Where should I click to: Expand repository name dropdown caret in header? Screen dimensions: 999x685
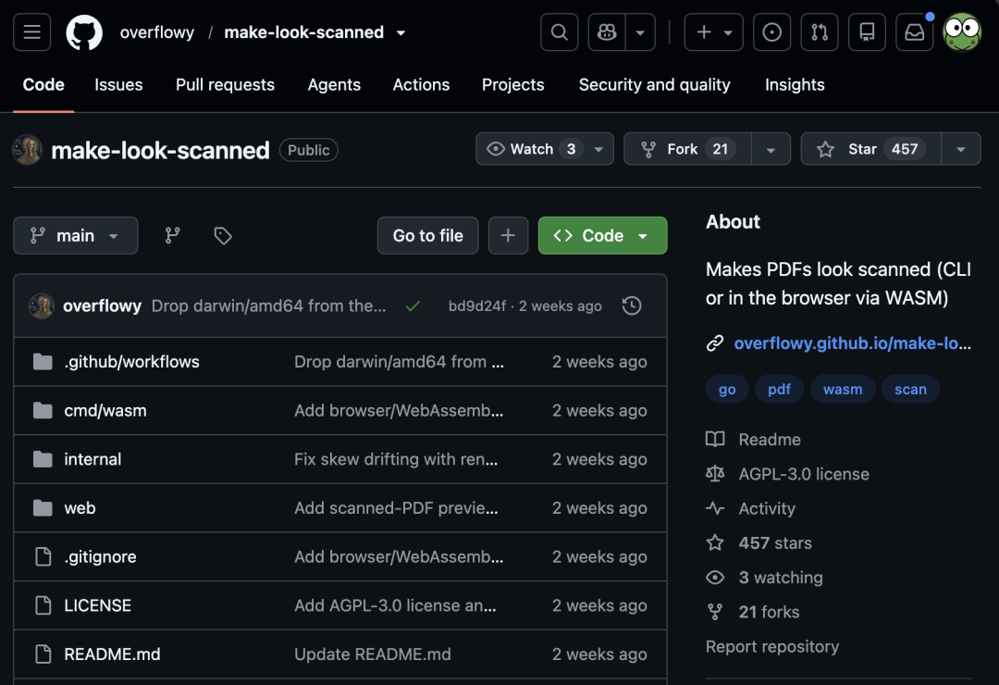coord(401,32)
